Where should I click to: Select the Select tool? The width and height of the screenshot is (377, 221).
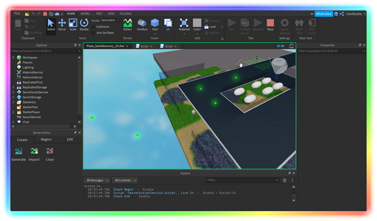51,25
